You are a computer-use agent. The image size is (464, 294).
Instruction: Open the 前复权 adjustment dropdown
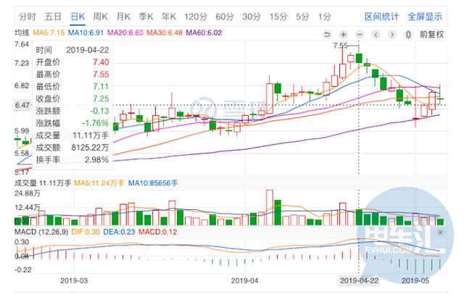[x=432, y=35]
